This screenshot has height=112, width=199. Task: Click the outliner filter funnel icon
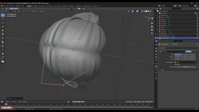[x=193, y=8]
